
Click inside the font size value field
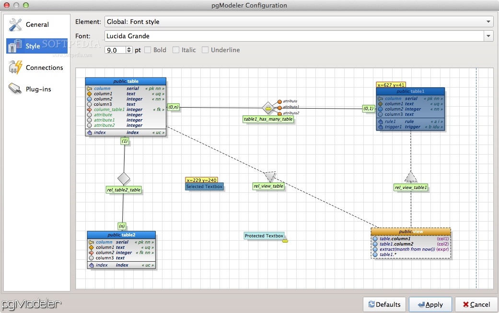pyautogui.click(x=115, y=49)
